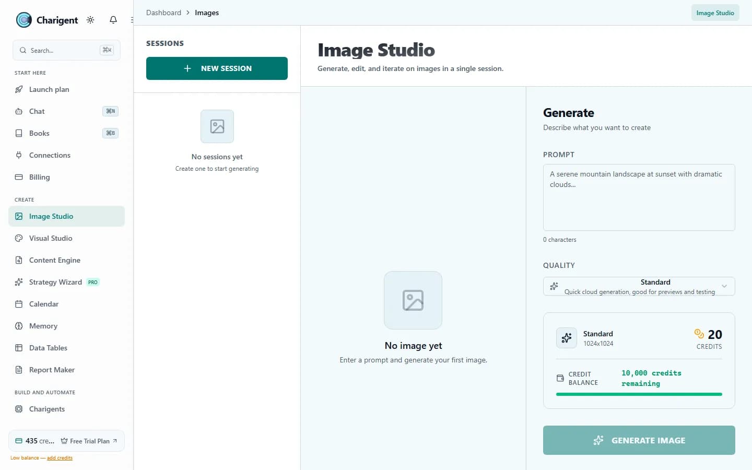Screen dimensions: 752x470
Task: Click the rocket icon beside Launch plan
Action: pyautogui.click(x=19, y=89)
